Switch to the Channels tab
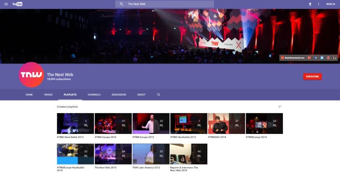This screenshot has height=191, width=340. click(x=94, y=95)
